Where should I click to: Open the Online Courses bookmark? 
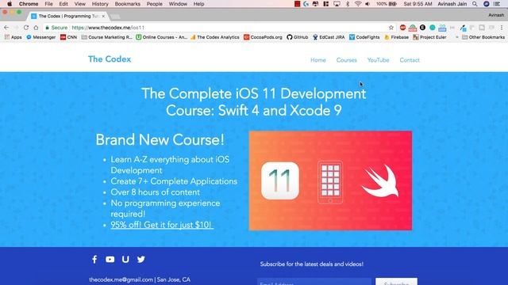click(x=162, y=37)
